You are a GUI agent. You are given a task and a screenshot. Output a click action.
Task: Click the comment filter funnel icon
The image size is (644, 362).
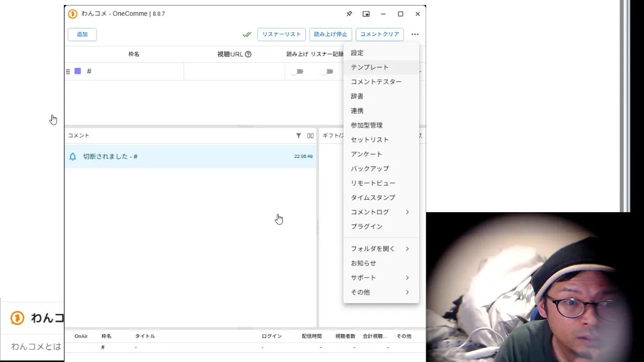coord(298,136)
